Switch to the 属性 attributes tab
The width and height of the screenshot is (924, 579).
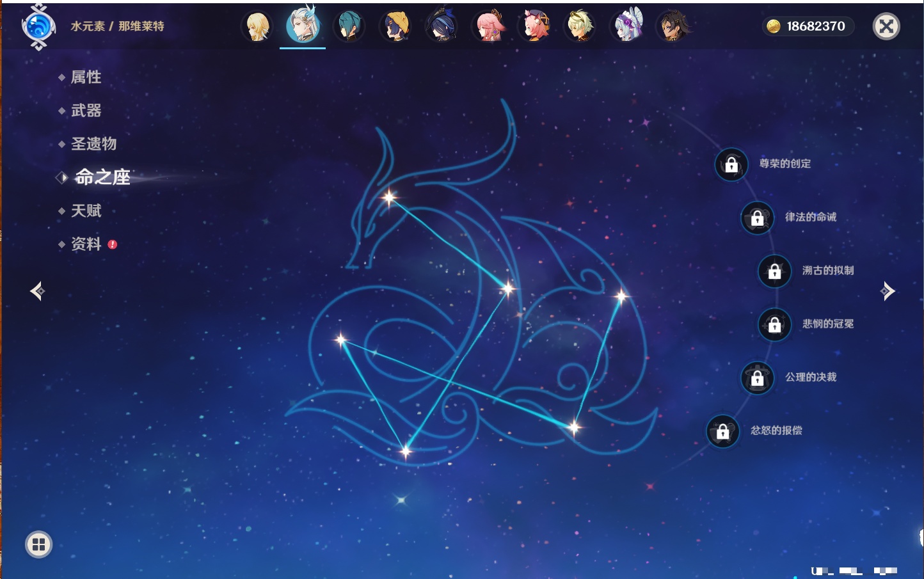point(86,77)
